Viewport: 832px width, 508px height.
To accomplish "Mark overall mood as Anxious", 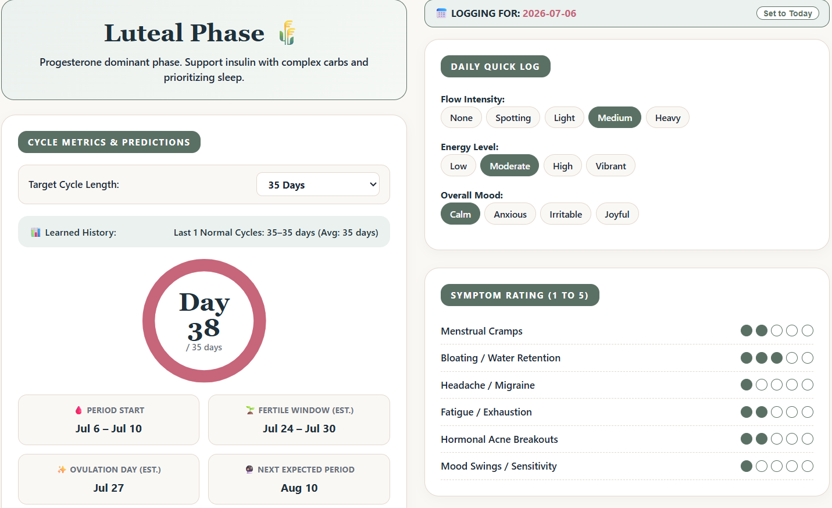I will tap(510, 214).
